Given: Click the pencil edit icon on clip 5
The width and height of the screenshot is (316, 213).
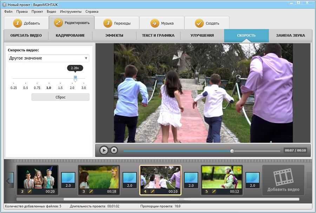Looking at the screenshot, I should pyautogui.click(x=213, y=192).
